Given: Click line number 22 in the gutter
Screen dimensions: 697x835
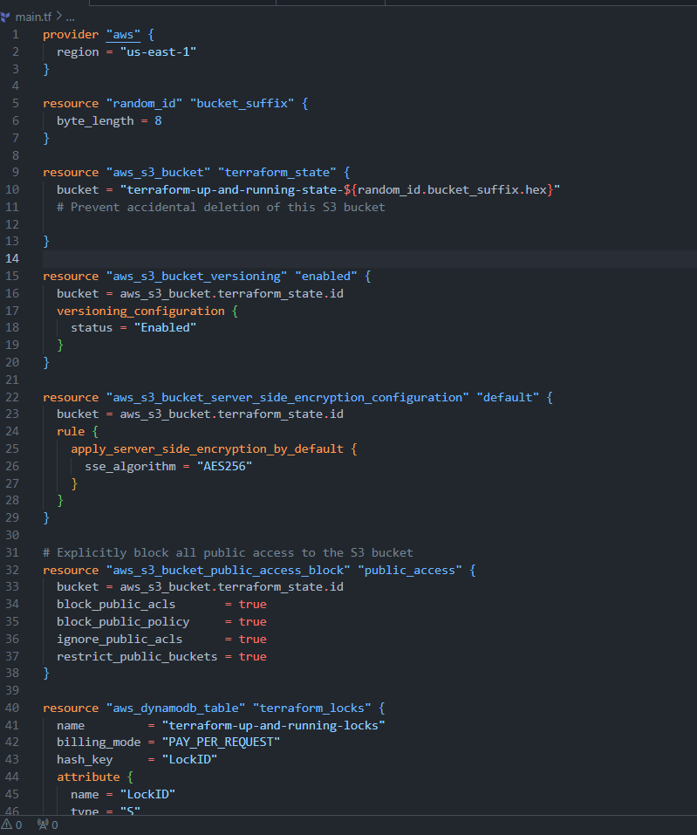Looking at the screenshot, I should [12, 397].
